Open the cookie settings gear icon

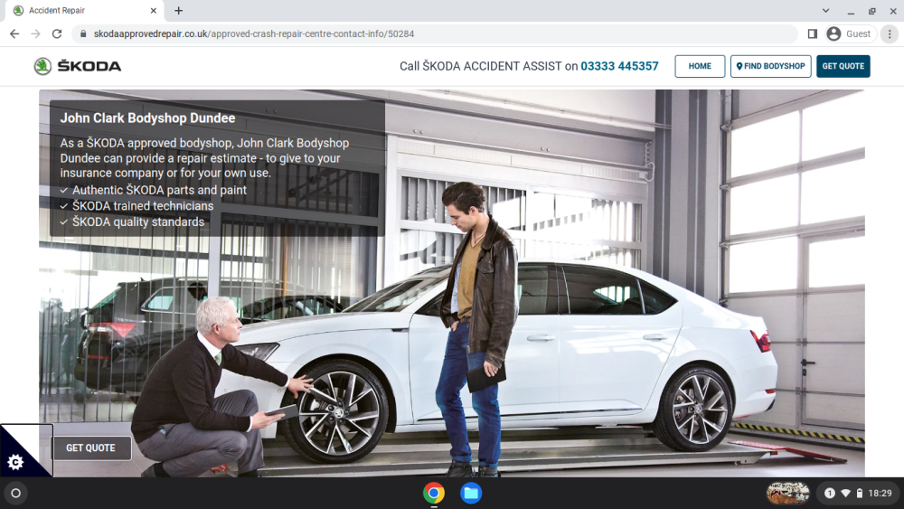[x=15, y=462]
